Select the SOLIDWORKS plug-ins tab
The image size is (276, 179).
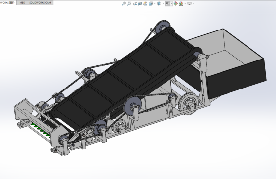[x=8, y=3]
